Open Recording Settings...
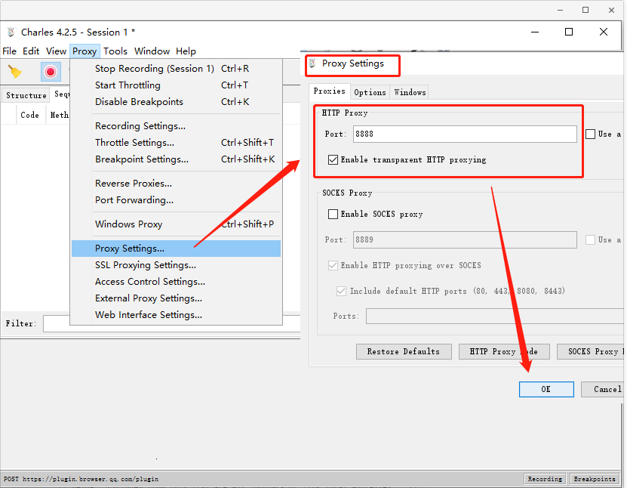The image size is (627, 488). [176, 126]
